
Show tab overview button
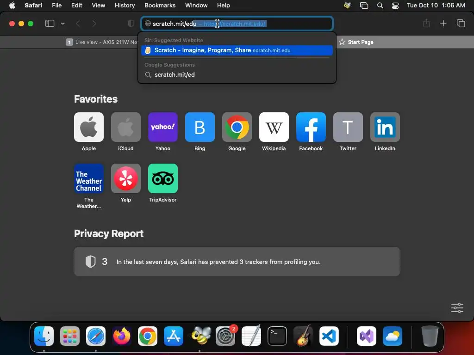pos(461,23)
